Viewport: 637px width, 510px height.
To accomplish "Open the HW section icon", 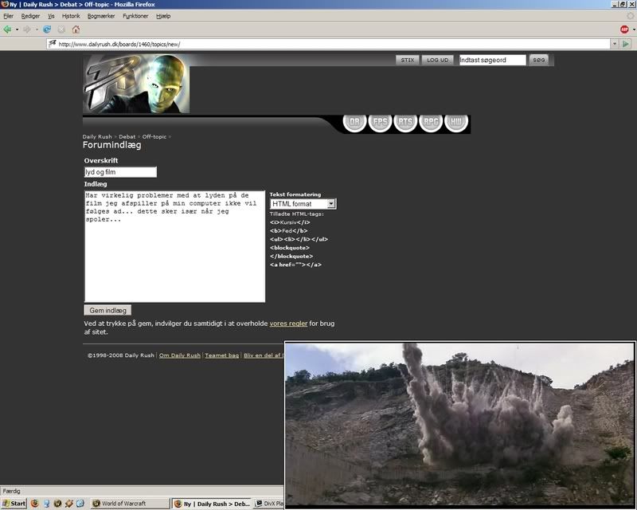I will click(x=456, y=122).
